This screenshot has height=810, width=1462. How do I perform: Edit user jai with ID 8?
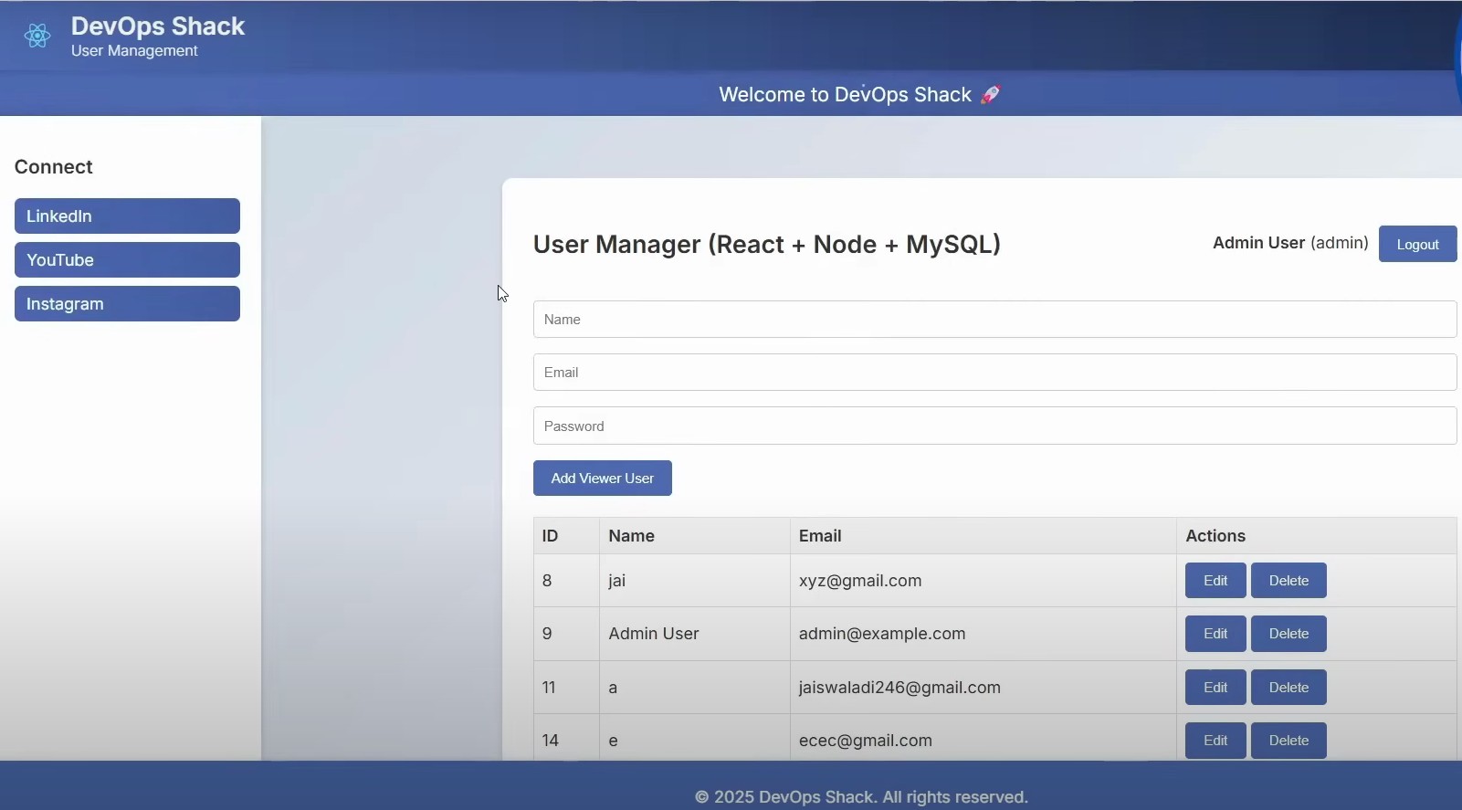1215,581
